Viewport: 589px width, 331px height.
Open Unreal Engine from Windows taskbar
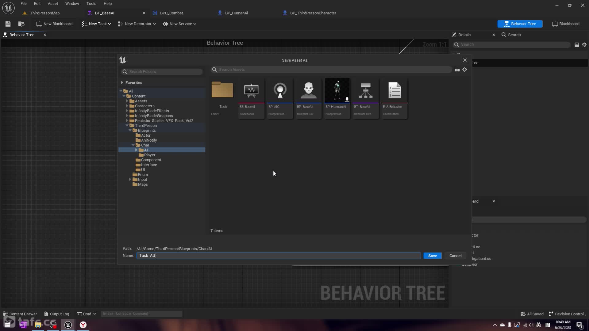(68, 325)
